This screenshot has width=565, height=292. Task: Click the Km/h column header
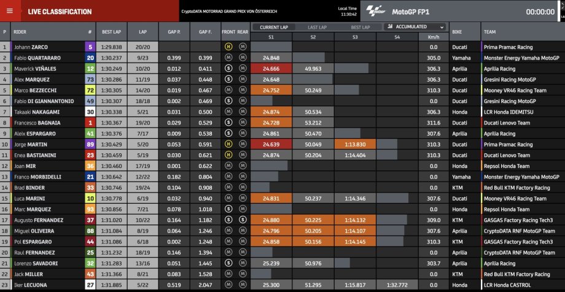click(434, 37)
